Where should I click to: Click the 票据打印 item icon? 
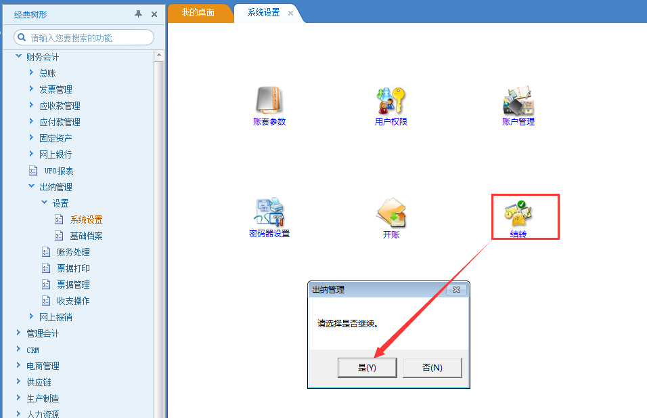point(46,268)
